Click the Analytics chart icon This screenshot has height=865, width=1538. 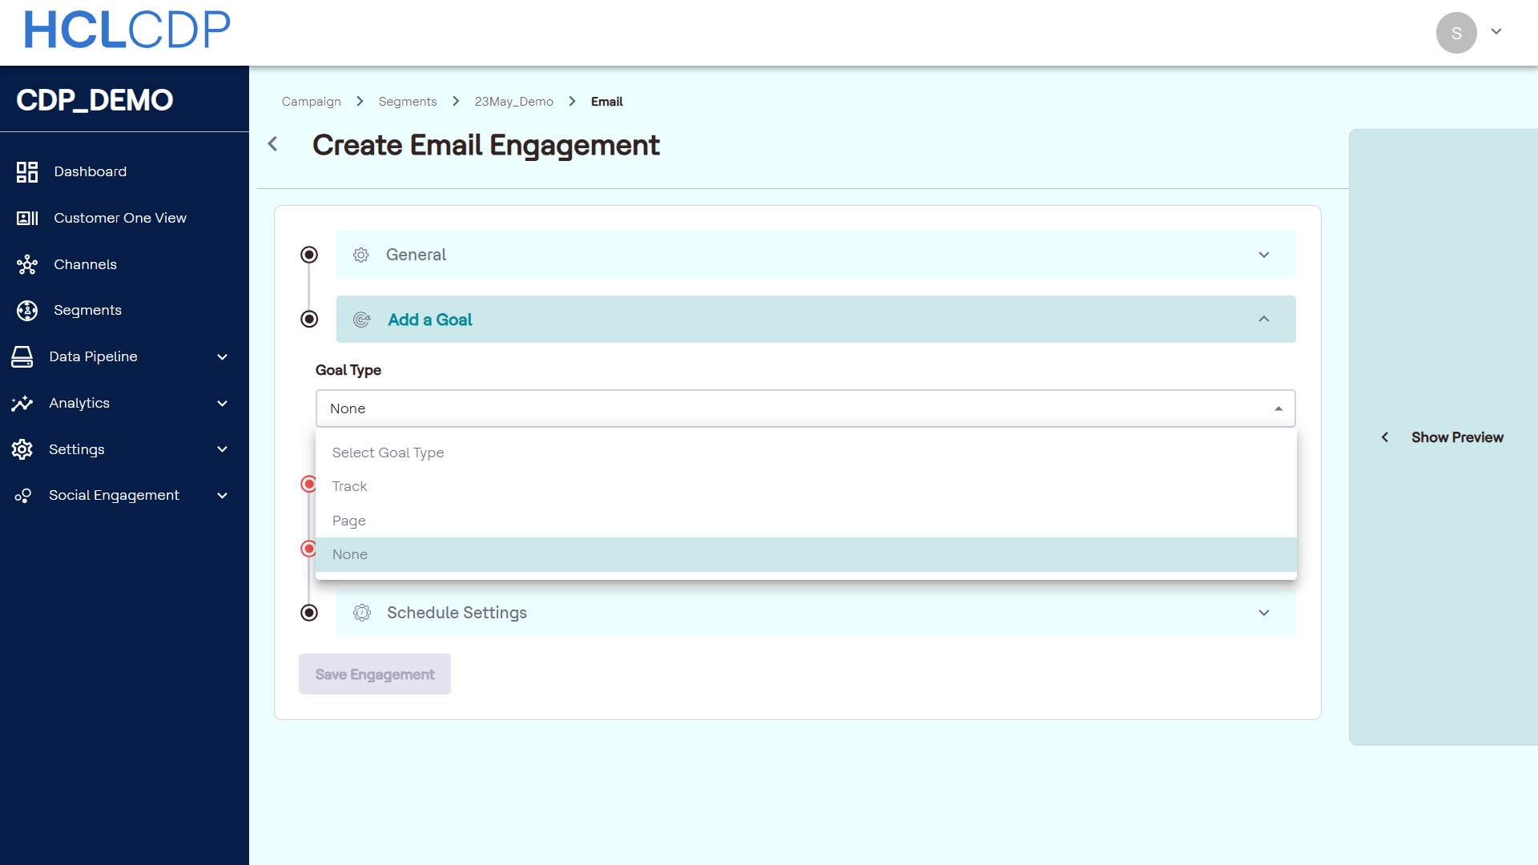22,404
